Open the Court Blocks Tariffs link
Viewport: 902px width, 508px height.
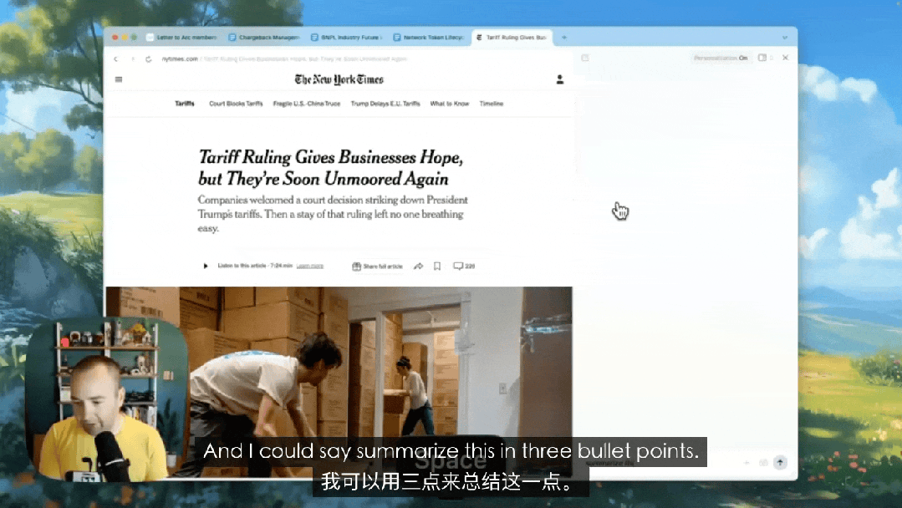pyautogui.click(x=236, y=104)
